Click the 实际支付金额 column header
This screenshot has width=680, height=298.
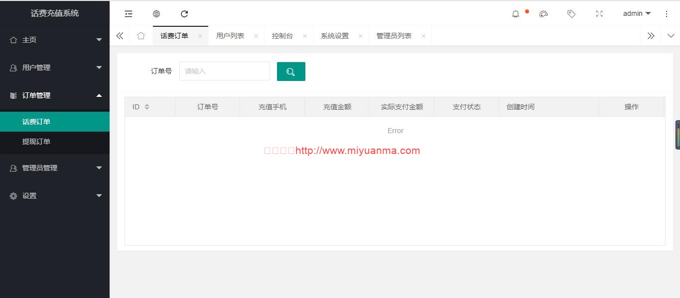tap(402, 107)
